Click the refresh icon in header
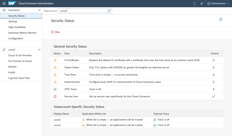 click(x=195, y=4)
